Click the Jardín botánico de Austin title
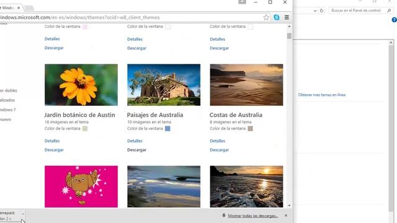 (80, 115)
